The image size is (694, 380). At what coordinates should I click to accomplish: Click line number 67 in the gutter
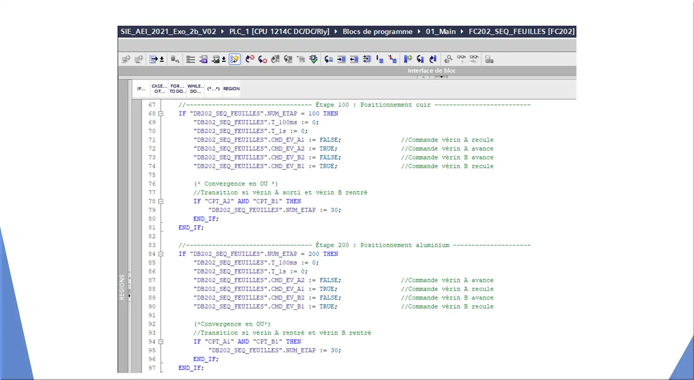[152, 105]
